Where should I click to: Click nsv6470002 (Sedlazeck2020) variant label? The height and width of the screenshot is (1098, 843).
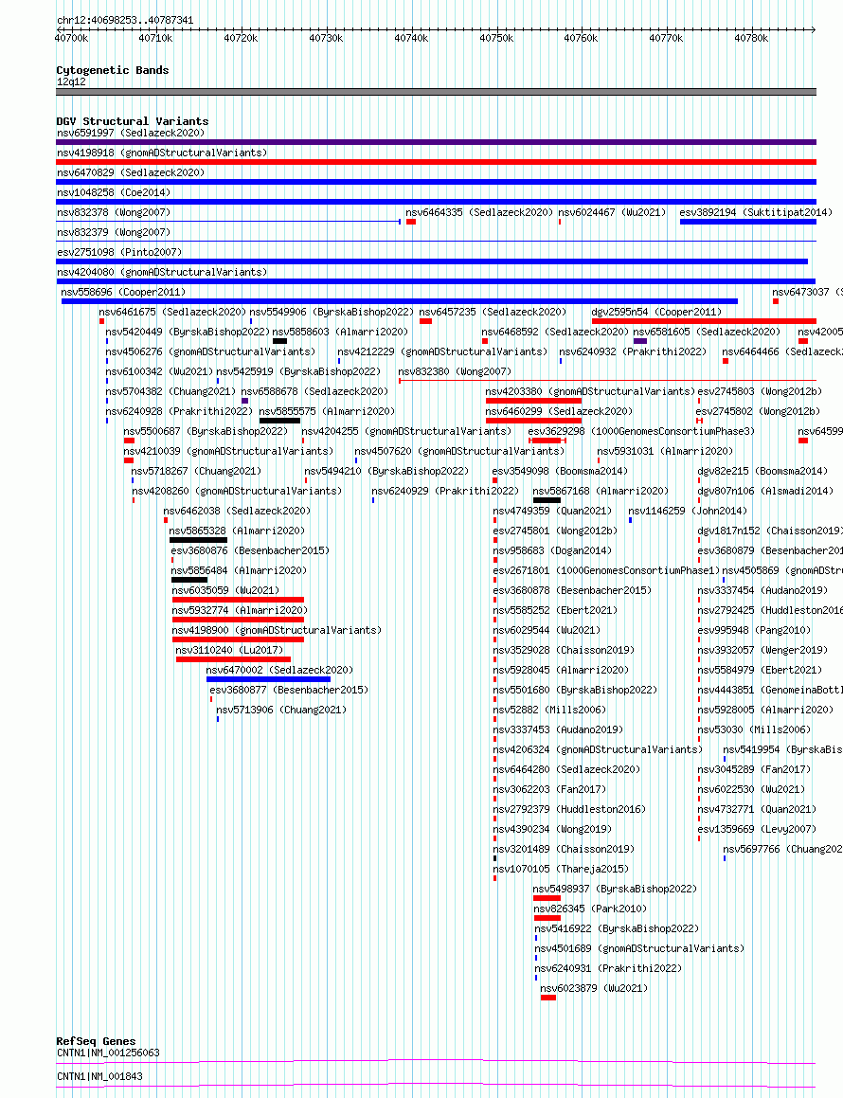(280, 670)
